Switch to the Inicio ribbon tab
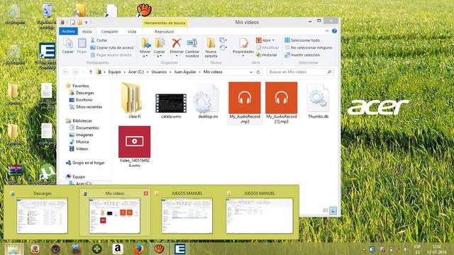This screenshot has height=255, width=454. (87, 31)
